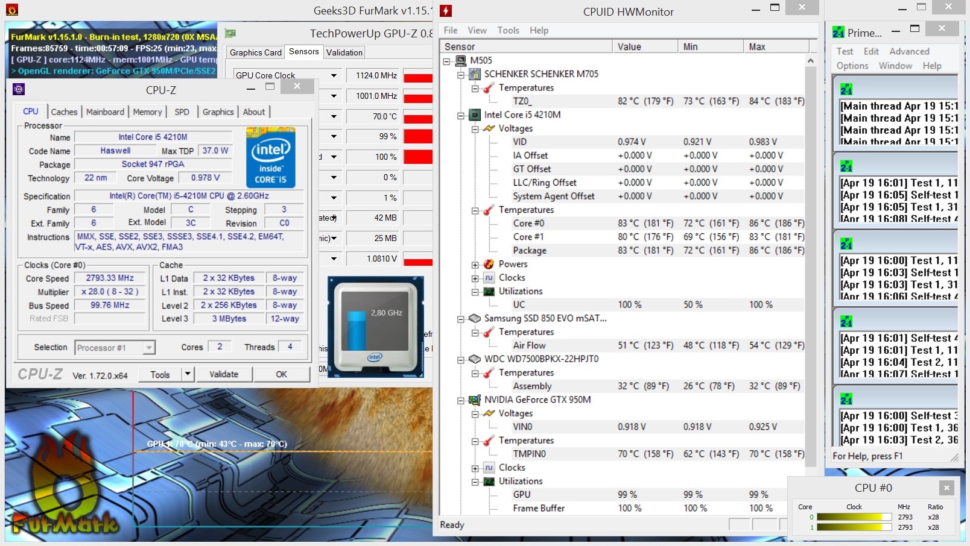Open the Tools menu in HWMonitor
Image resolution: width=970 pixels, height=546 pixels.
tap(508, 30)
